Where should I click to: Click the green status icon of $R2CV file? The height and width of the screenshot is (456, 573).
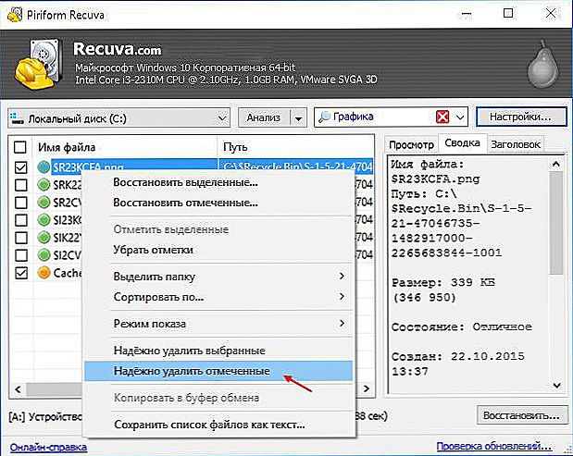point(44,203)
